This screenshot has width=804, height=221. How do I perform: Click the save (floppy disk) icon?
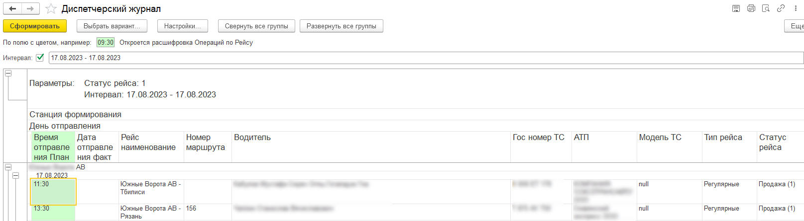click(736, 8)
